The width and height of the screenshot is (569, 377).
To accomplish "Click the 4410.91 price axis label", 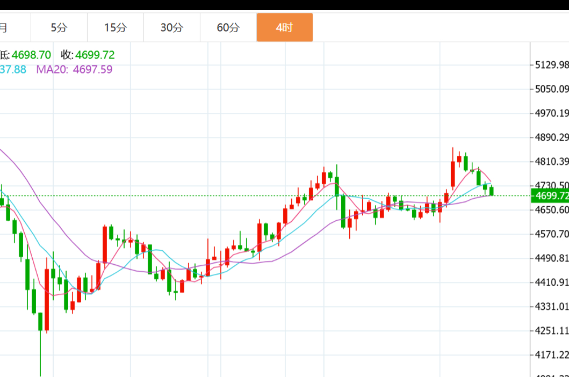I will click(x=551, y=282).
